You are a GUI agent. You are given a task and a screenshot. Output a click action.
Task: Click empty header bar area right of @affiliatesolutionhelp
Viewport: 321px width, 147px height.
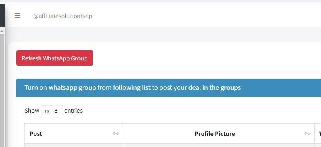click(205, 16)
